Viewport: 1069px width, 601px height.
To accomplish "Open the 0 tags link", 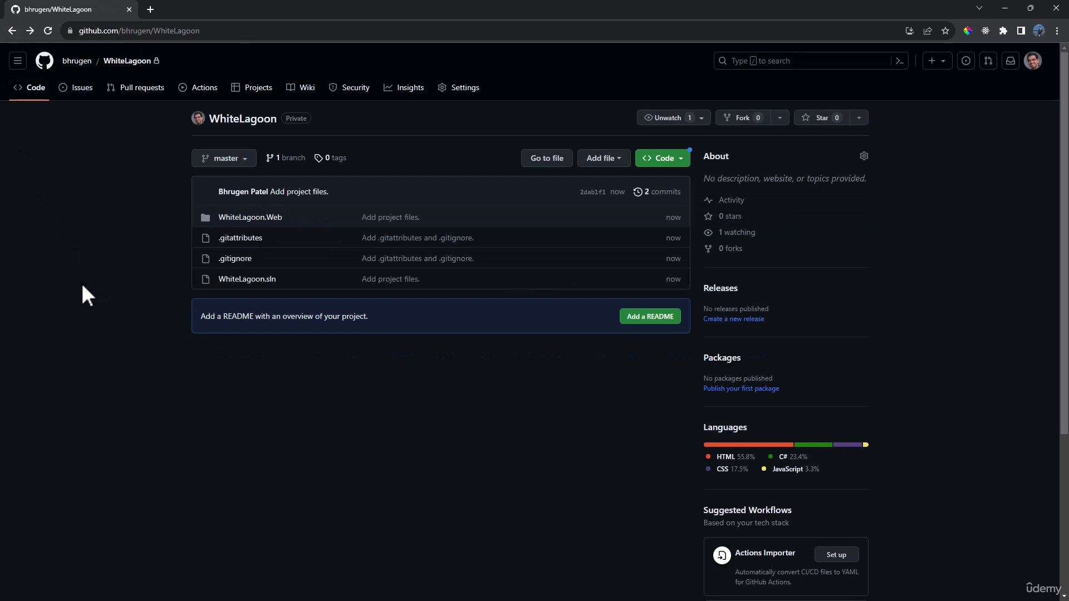I will [x=330, y=158].
